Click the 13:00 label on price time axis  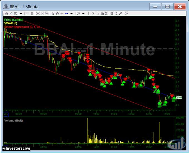coord(149,114)
